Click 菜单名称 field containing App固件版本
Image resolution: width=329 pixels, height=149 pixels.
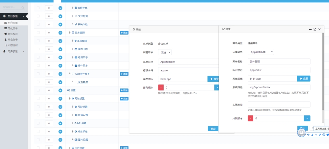[188, 62]
